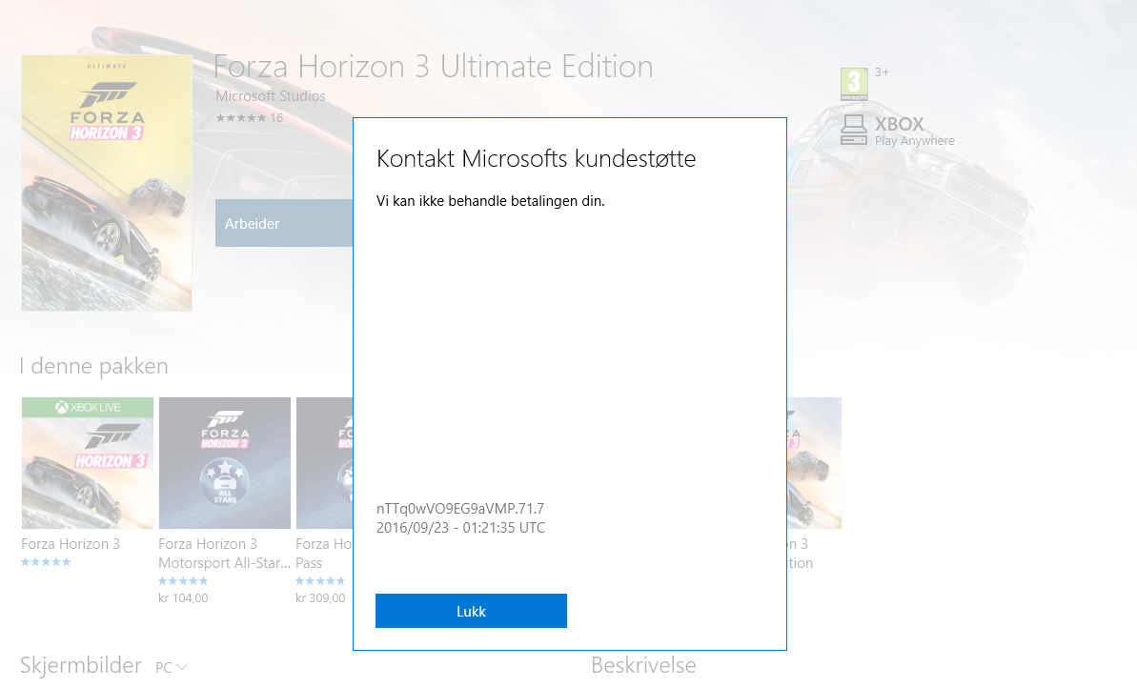Click the 16 ratings star row
The image size is (1137, 688).
coord(249,117)
